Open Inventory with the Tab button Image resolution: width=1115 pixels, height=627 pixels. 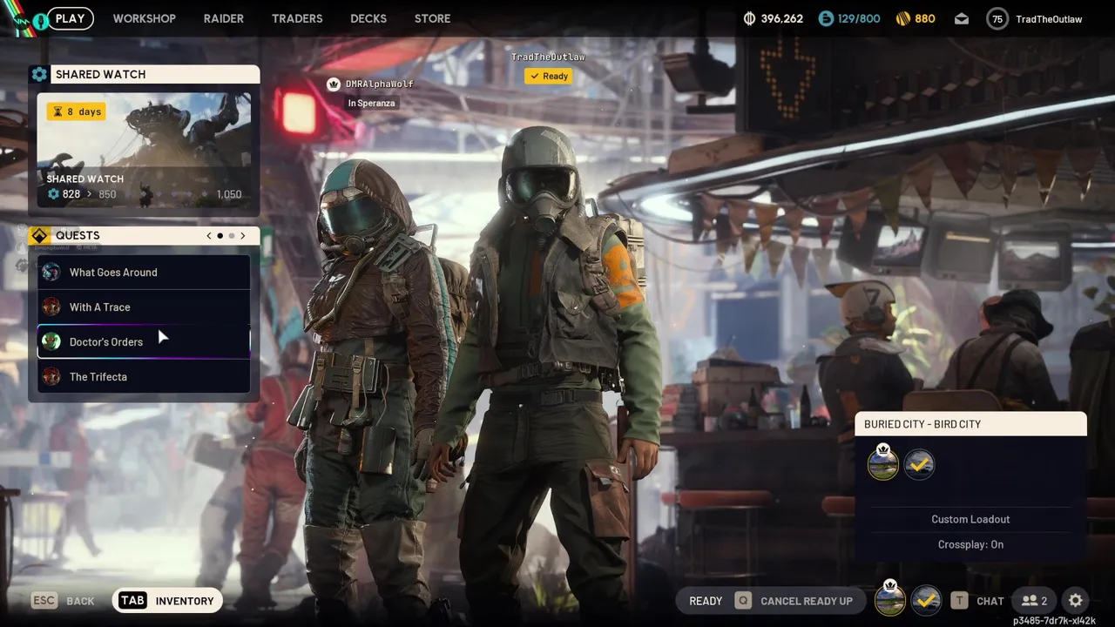(x=167, y=601)
